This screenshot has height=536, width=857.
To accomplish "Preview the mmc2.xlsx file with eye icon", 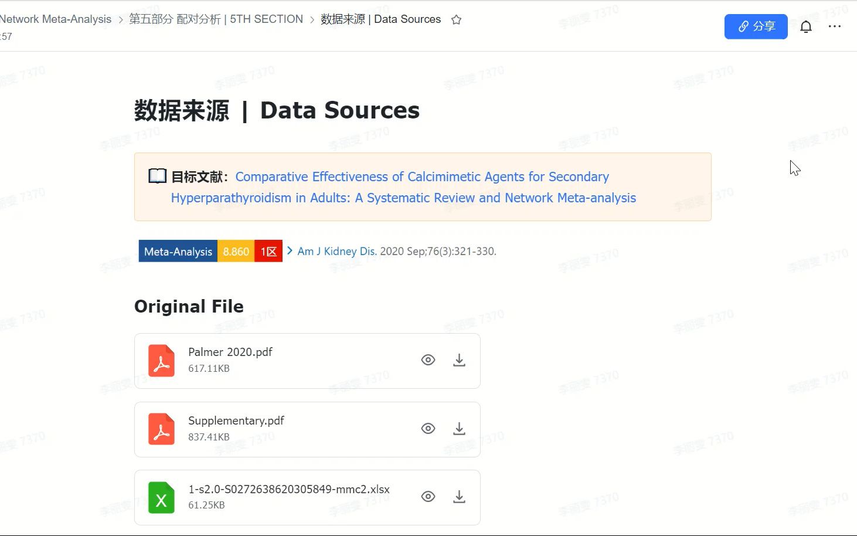I will click(428, 497).
